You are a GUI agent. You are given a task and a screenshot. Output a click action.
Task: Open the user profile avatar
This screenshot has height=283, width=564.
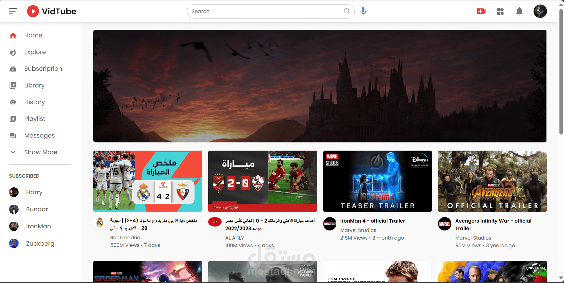click(540, 11)
